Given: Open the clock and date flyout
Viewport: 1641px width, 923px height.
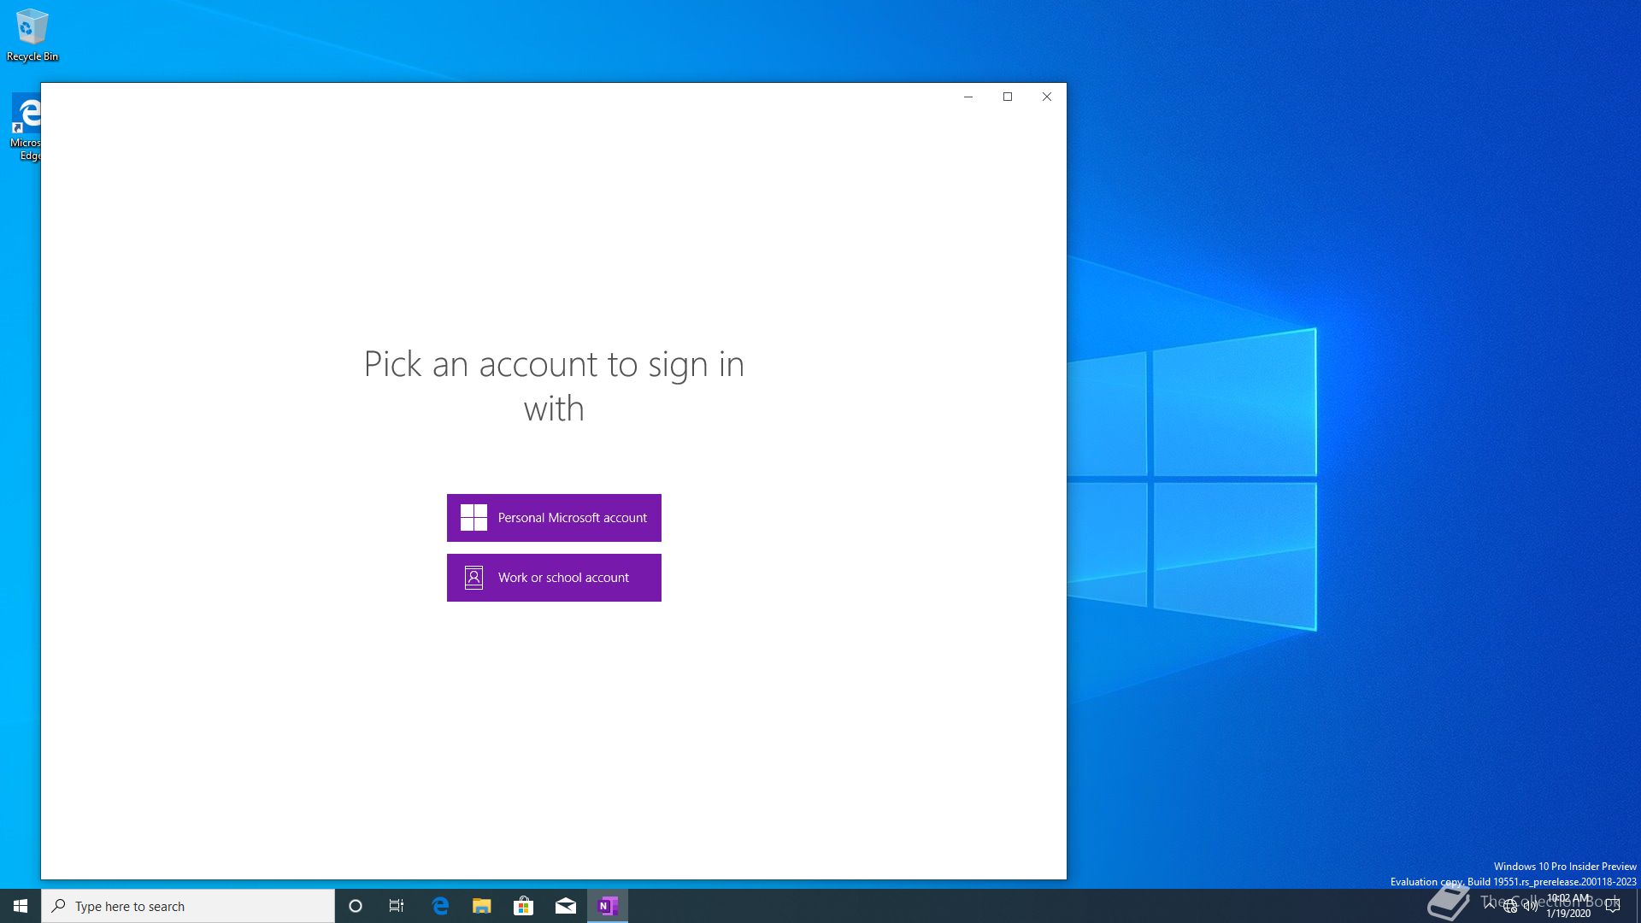Looking at the screenshot, I should coord(1568,906).
